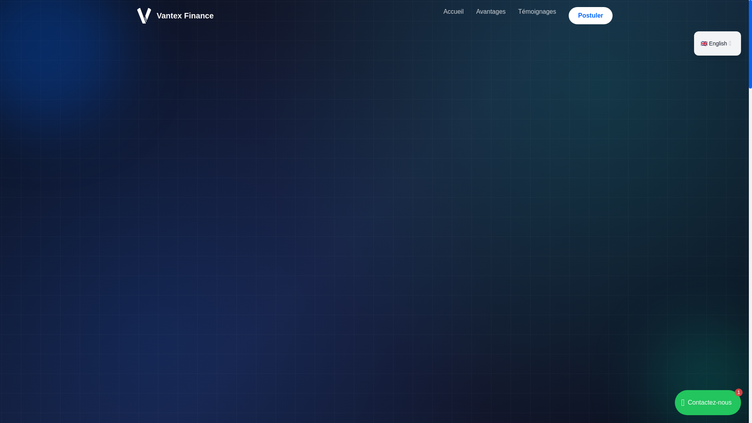
Task: Click the Postuler button
Action: [x=590, y=16]
